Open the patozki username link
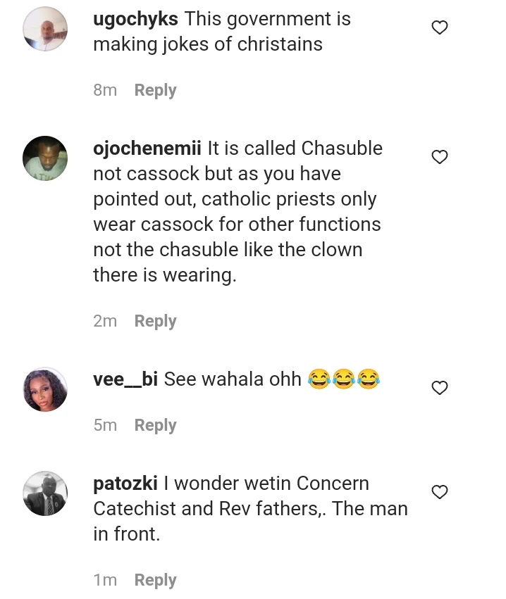This screenshot has height=599, width=506. click(x=125, y=484)
